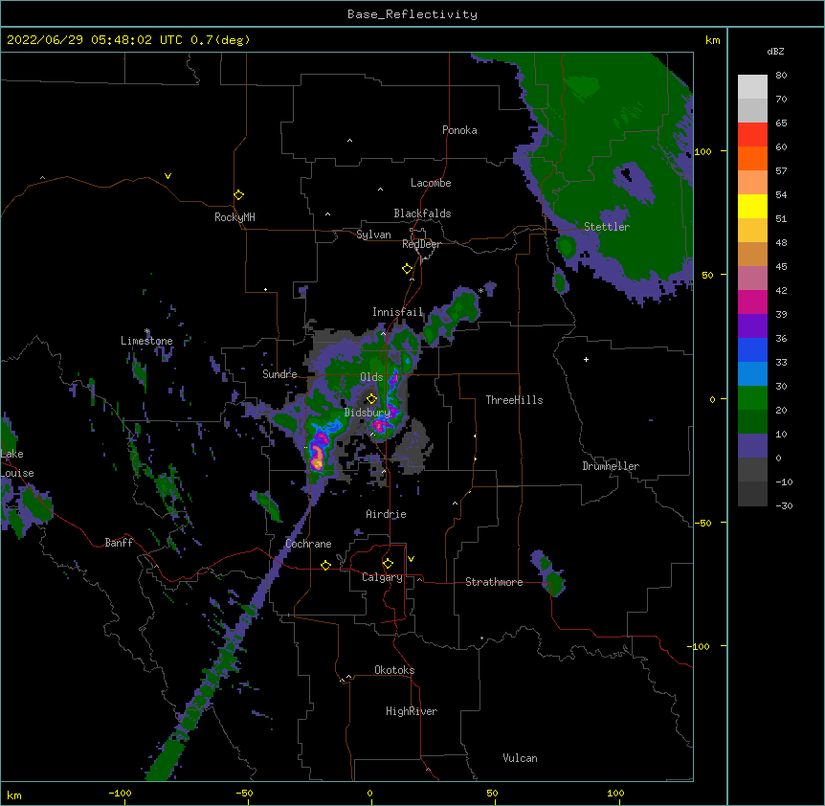Click the Calgary label
825x806 pixels.
[382, 577]
